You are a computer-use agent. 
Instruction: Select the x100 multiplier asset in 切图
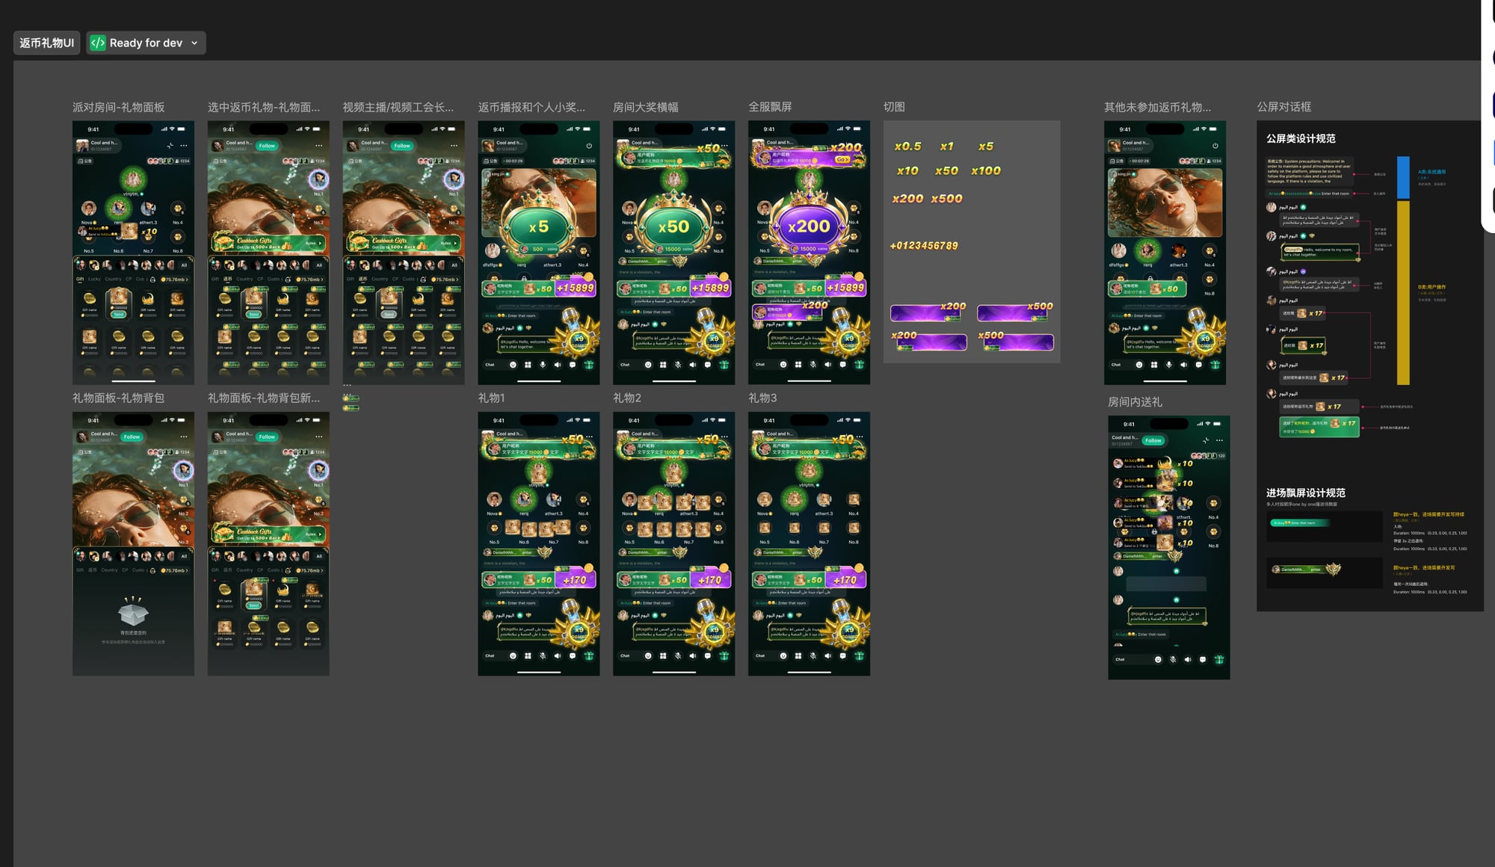pyautogui.click(x=986, y=171)
